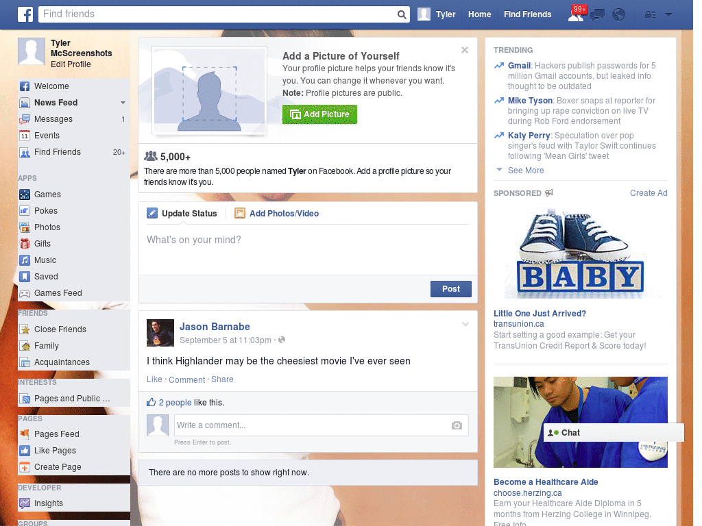Open the messages icon in top bar
702x526 pixels.
point(597,15)
